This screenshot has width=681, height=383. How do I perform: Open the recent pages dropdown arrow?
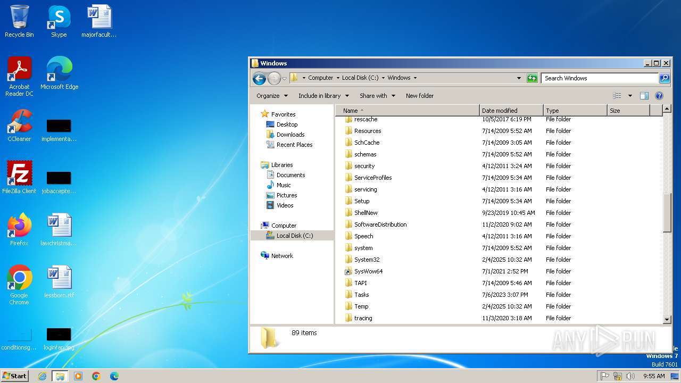284,79
